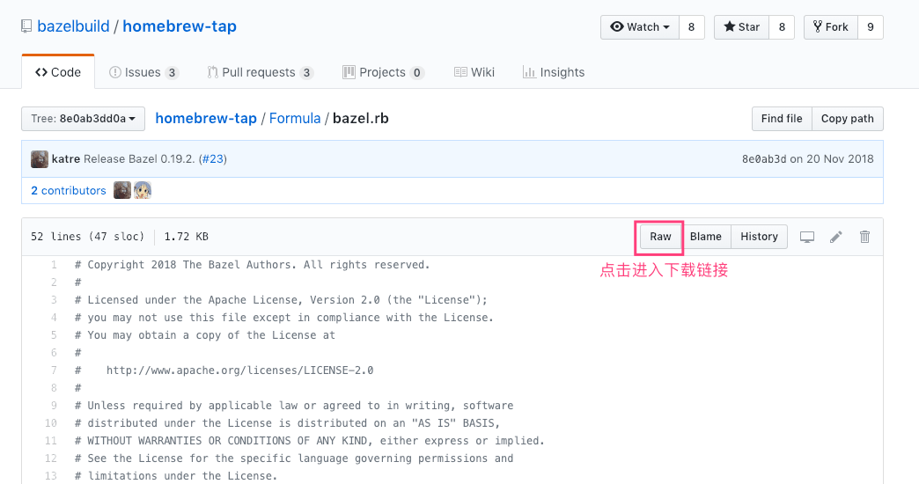Switch to the Issues tab

tap(143, 72)
